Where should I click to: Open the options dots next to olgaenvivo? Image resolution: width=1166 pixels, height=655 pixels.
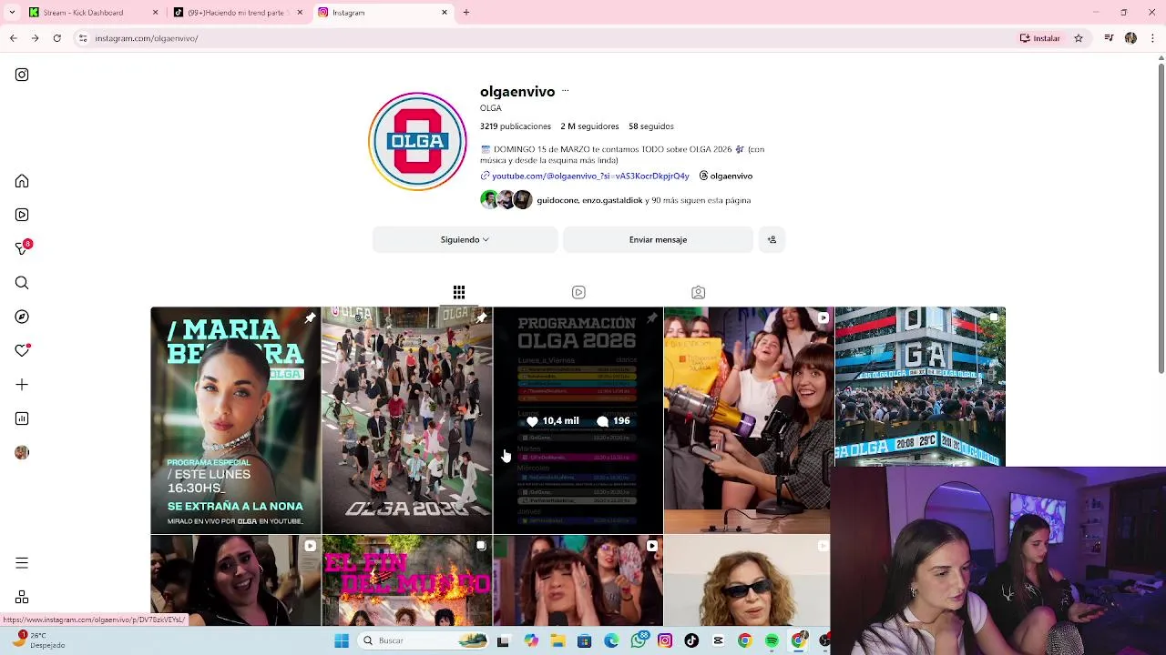click(x=565, y=91)
